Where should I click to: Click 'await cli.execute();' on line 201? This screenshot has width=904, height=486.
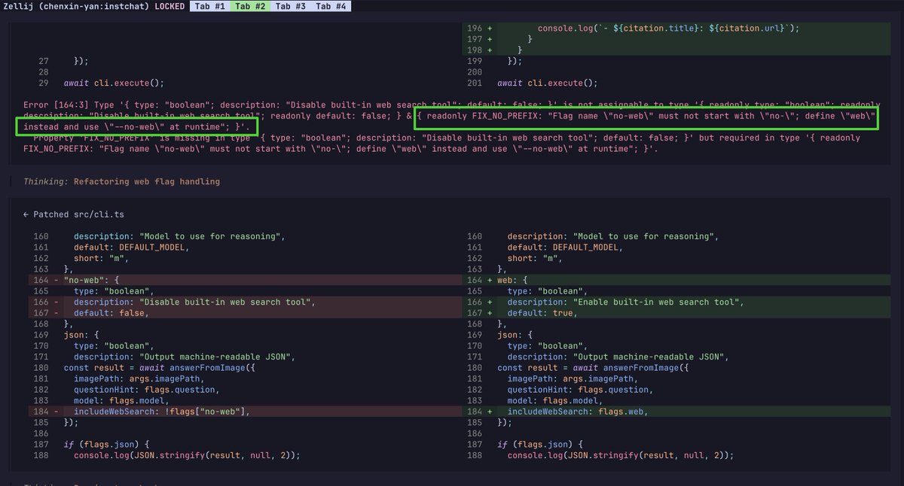(x=547, y=83)
